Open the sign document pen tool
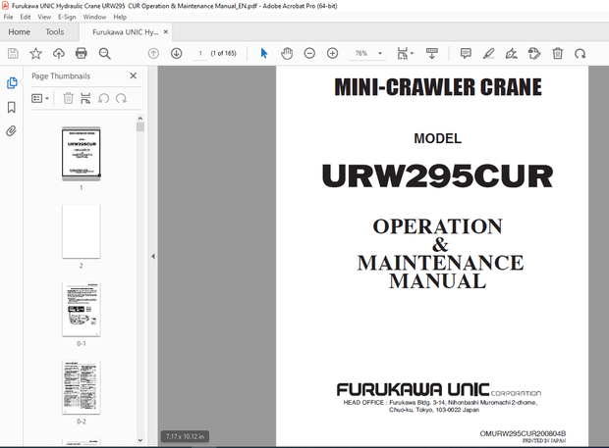This screenshot has width=609, height=448. [x=511, y=54]
